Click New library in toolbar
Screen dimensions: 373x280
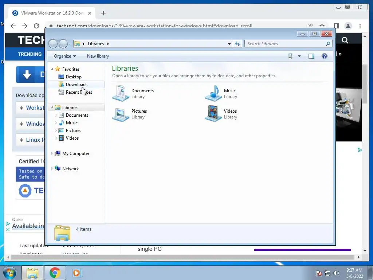pyautogui.click(x=98, y=56)
